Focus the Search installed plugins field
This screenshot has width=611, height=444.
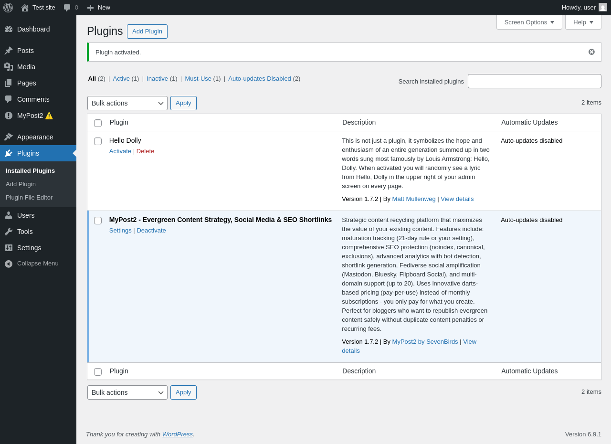(x=535, y=81)
